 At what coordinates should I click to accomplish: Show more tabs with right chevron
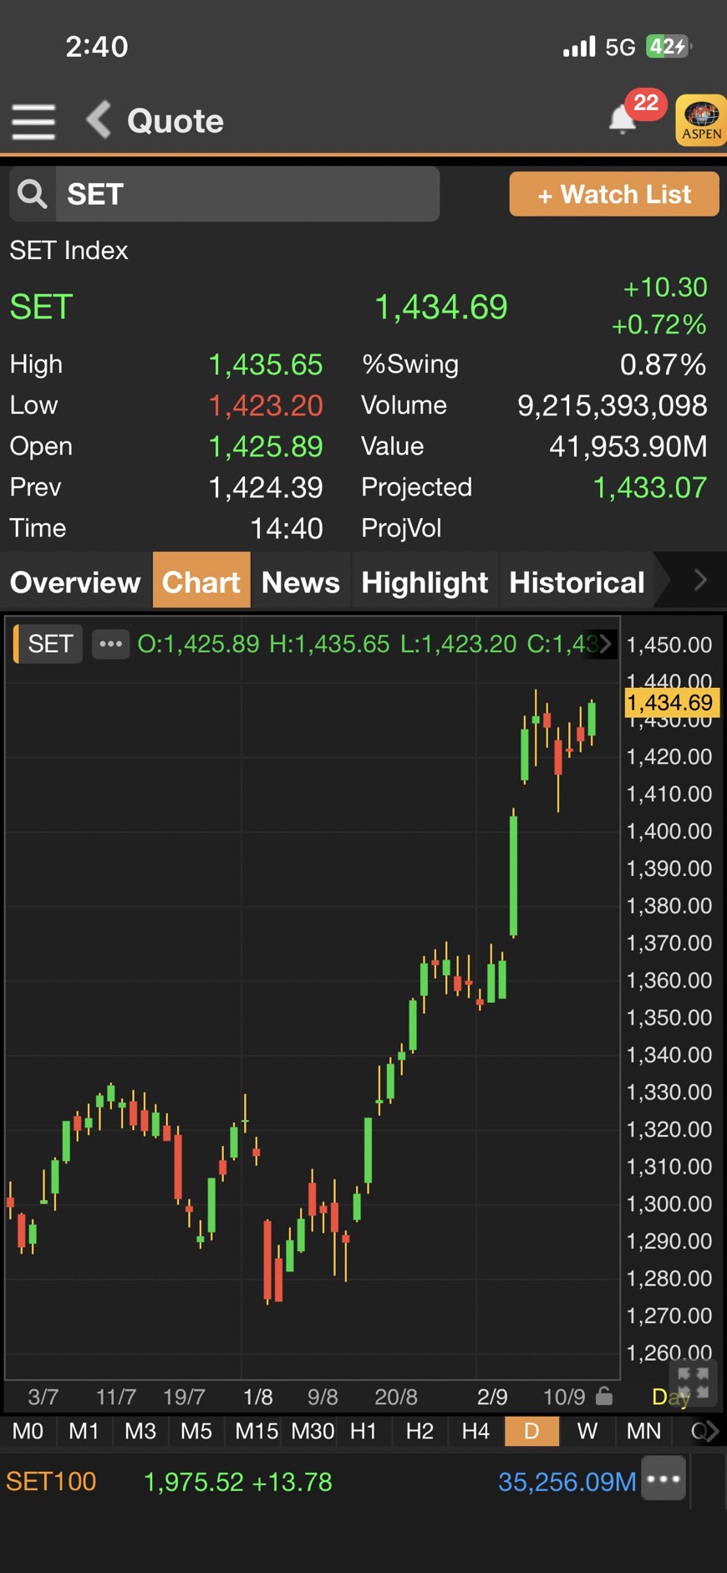pyautogui.click(x=700, y=580)
